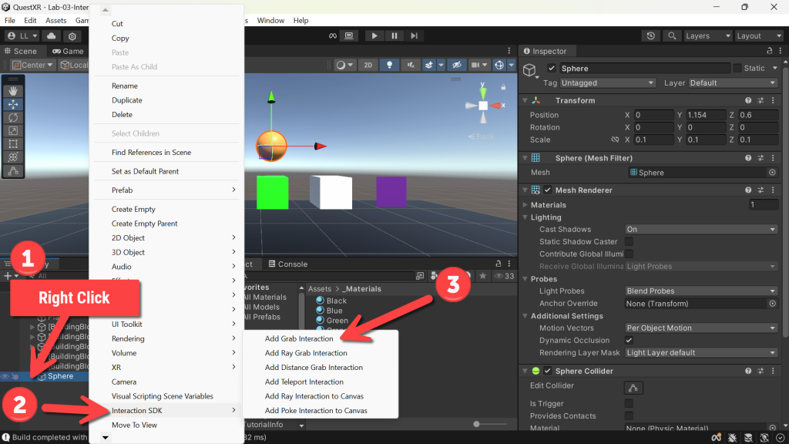Switch to the Game tab

click(x=68, y=51)
